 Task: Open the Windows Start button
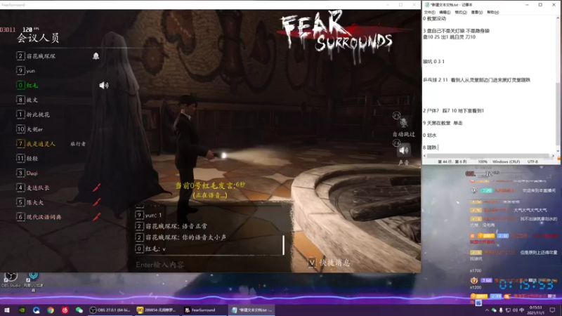coord(7,310)
